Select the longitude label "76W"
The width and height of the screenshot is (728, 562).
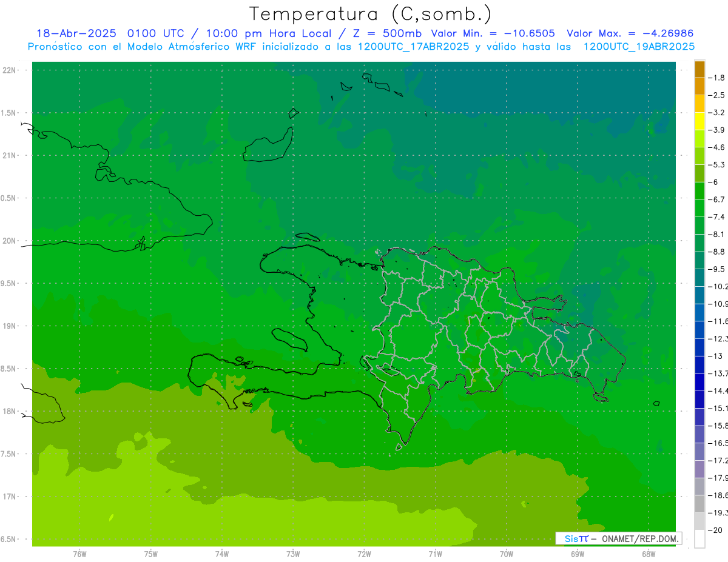(x=79, y=554)
